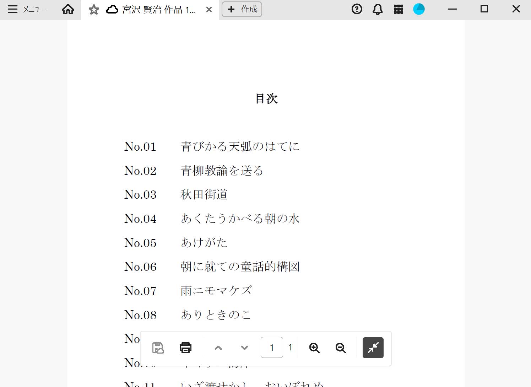Screen dimensions: 531x387
Task: Open the help question mark icon
Action: click(357, 9)
